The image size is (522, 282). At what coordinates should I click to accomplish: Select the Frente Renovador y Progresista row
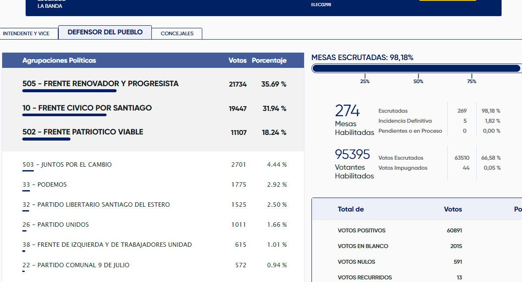coord(100,84)
